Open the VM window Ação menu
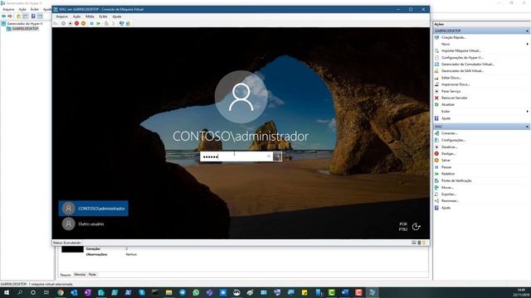531x298 pixels. (77, 17)
